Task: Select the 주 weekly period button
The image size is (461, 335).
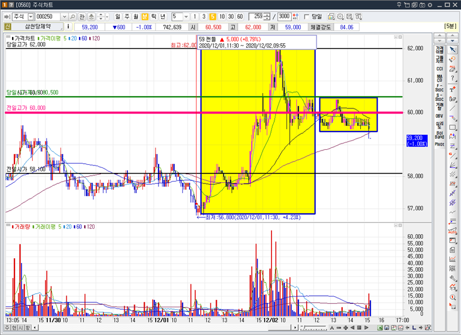Action: (127, 17)
